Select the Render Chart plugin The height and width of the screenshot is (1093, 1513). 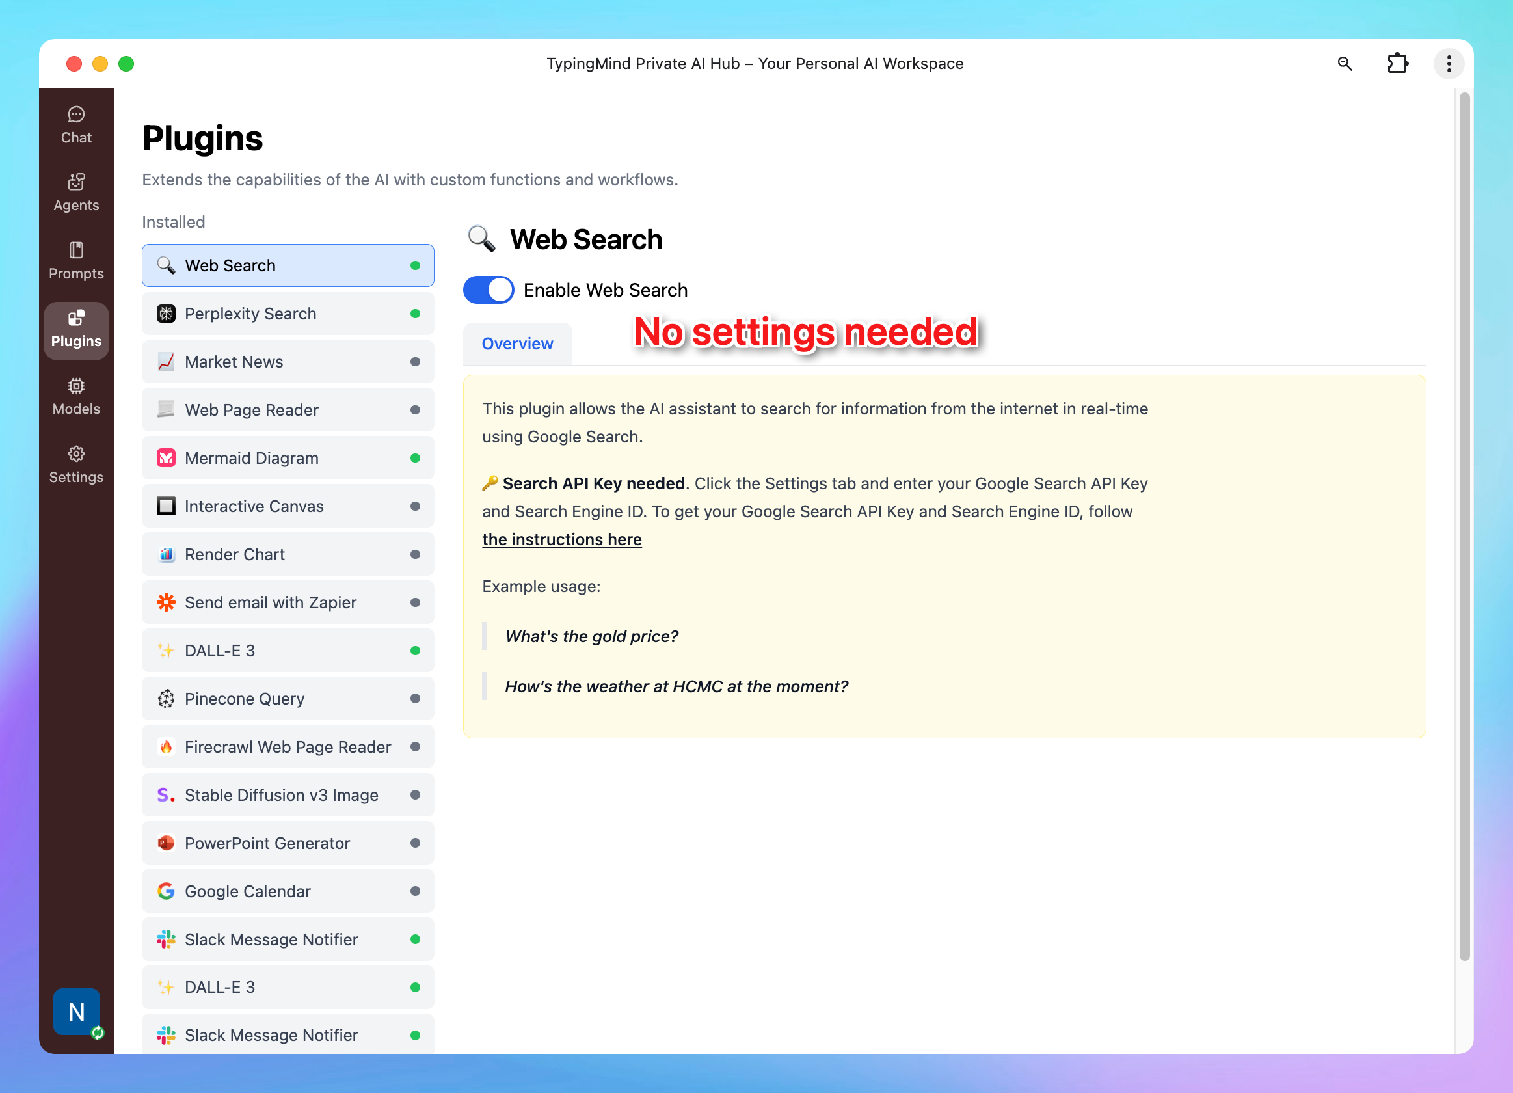288,554
